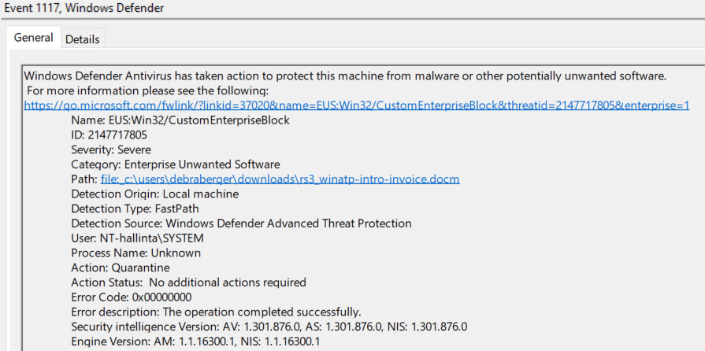Switch to the Details tab
Viewport: 705px width, 351px height.
pos(83,39)
